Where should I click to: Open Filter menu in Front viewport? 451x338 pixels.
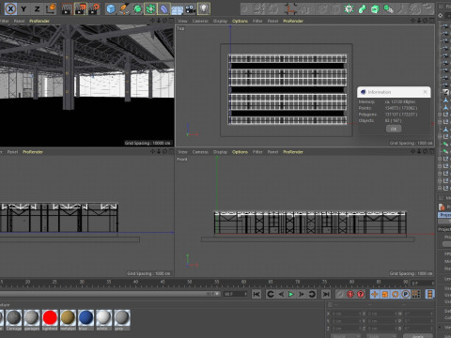point(257,152)
